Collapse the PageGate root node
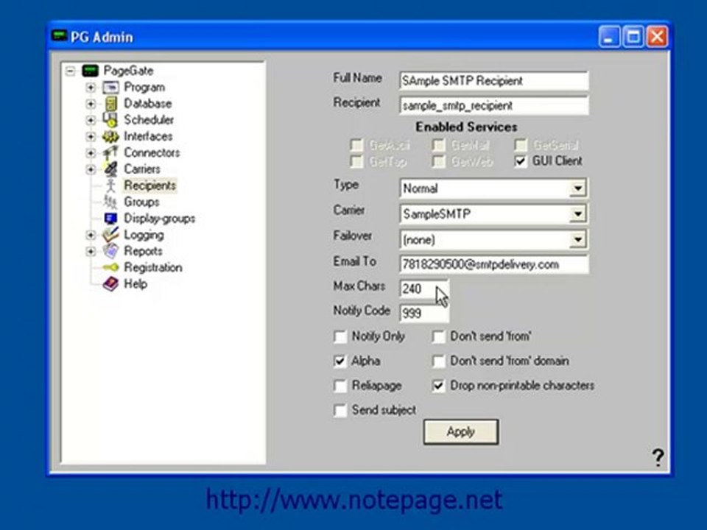The width and height of the screenshot is (707, 530). tap(70, 71)
